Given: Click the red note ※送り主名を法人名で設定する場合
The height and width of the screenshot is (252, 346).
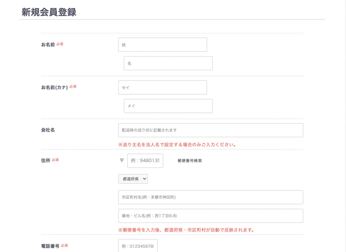Looking at the screenshot, I should pyautogui.click(x=177, y=145).
